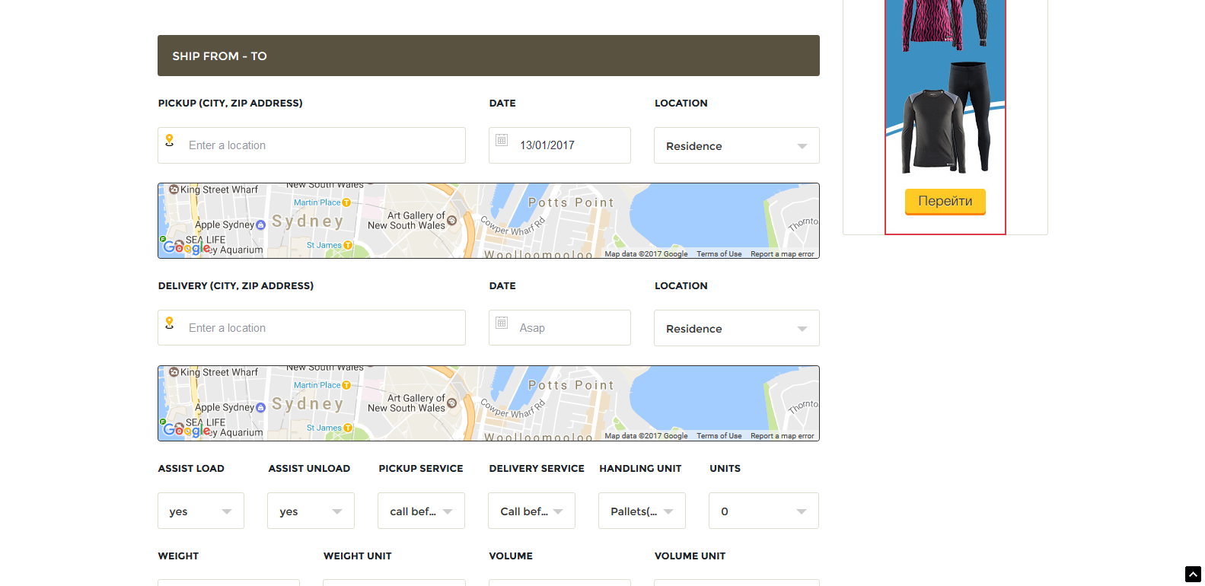The image size is (1205, 586).
Task: Expand the Assist Unload dropdown
Action: [311, 511]
